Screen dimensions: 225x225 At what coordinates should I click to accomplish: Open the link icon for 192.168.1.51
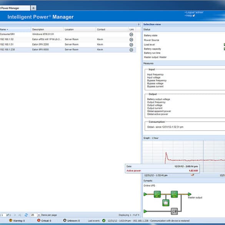[131, 45]
